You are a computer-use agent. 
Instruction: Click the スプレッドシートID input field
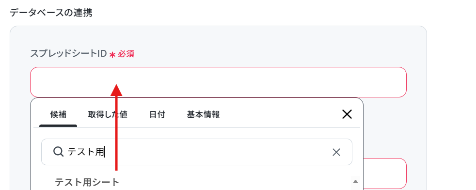pyautogui.click(x=218, y=82)
